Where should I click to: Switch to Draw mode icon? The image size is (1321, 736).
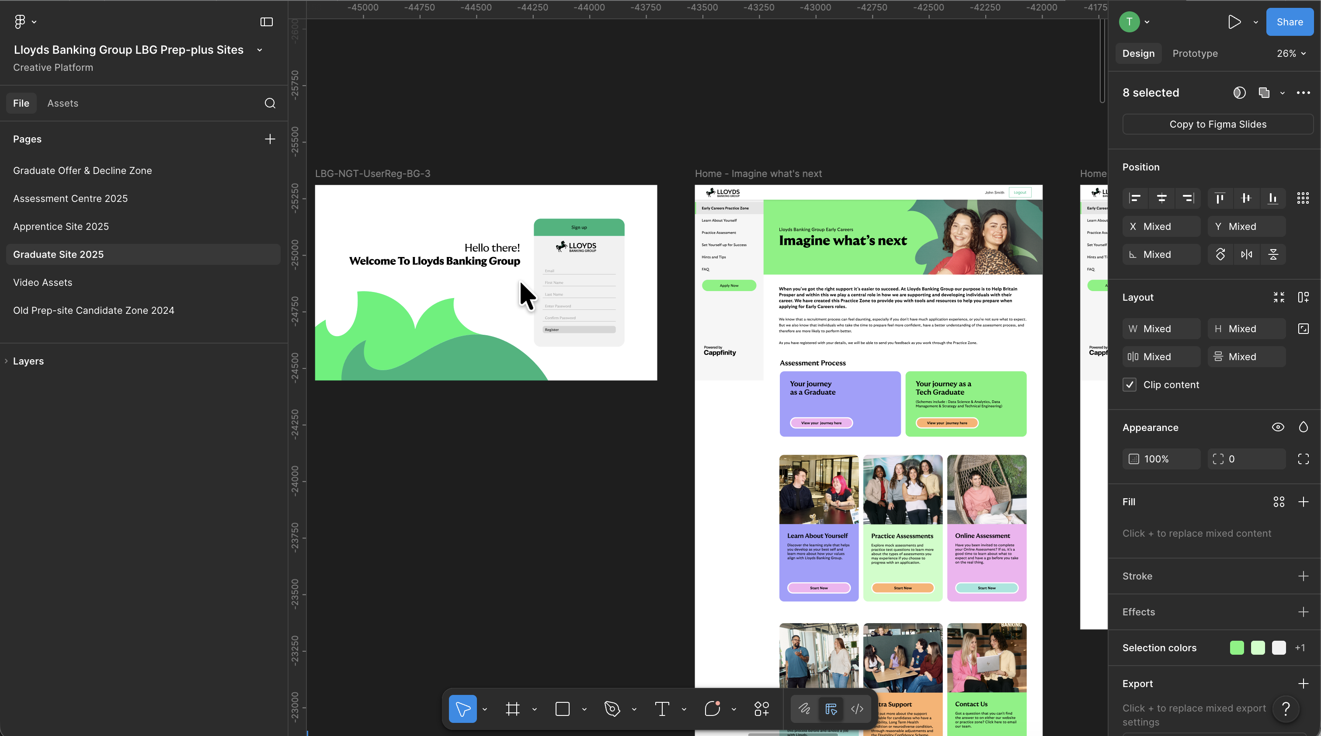804,709
